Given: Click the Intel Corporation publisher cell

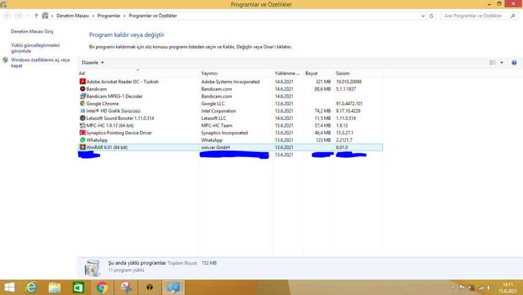Looking at the screenshot, I should tap(218, 111).
